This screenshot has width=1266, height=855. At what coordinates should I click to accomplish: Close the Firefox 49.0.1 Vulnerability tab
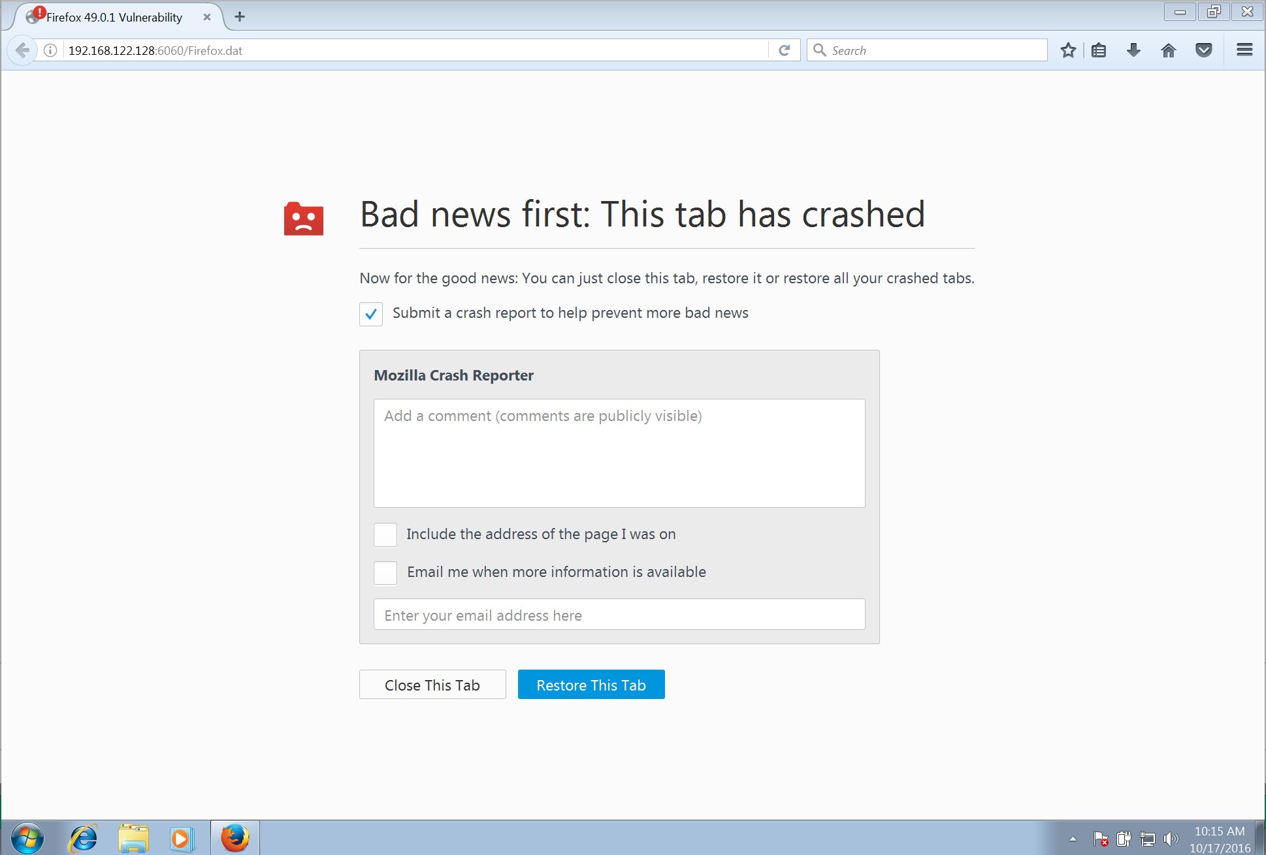pos(206,17)
